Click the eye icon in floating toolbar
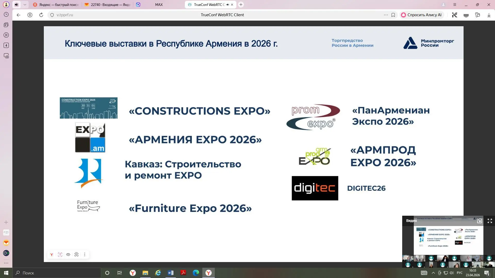The image size is (495, 278). (x=68, y=255)
